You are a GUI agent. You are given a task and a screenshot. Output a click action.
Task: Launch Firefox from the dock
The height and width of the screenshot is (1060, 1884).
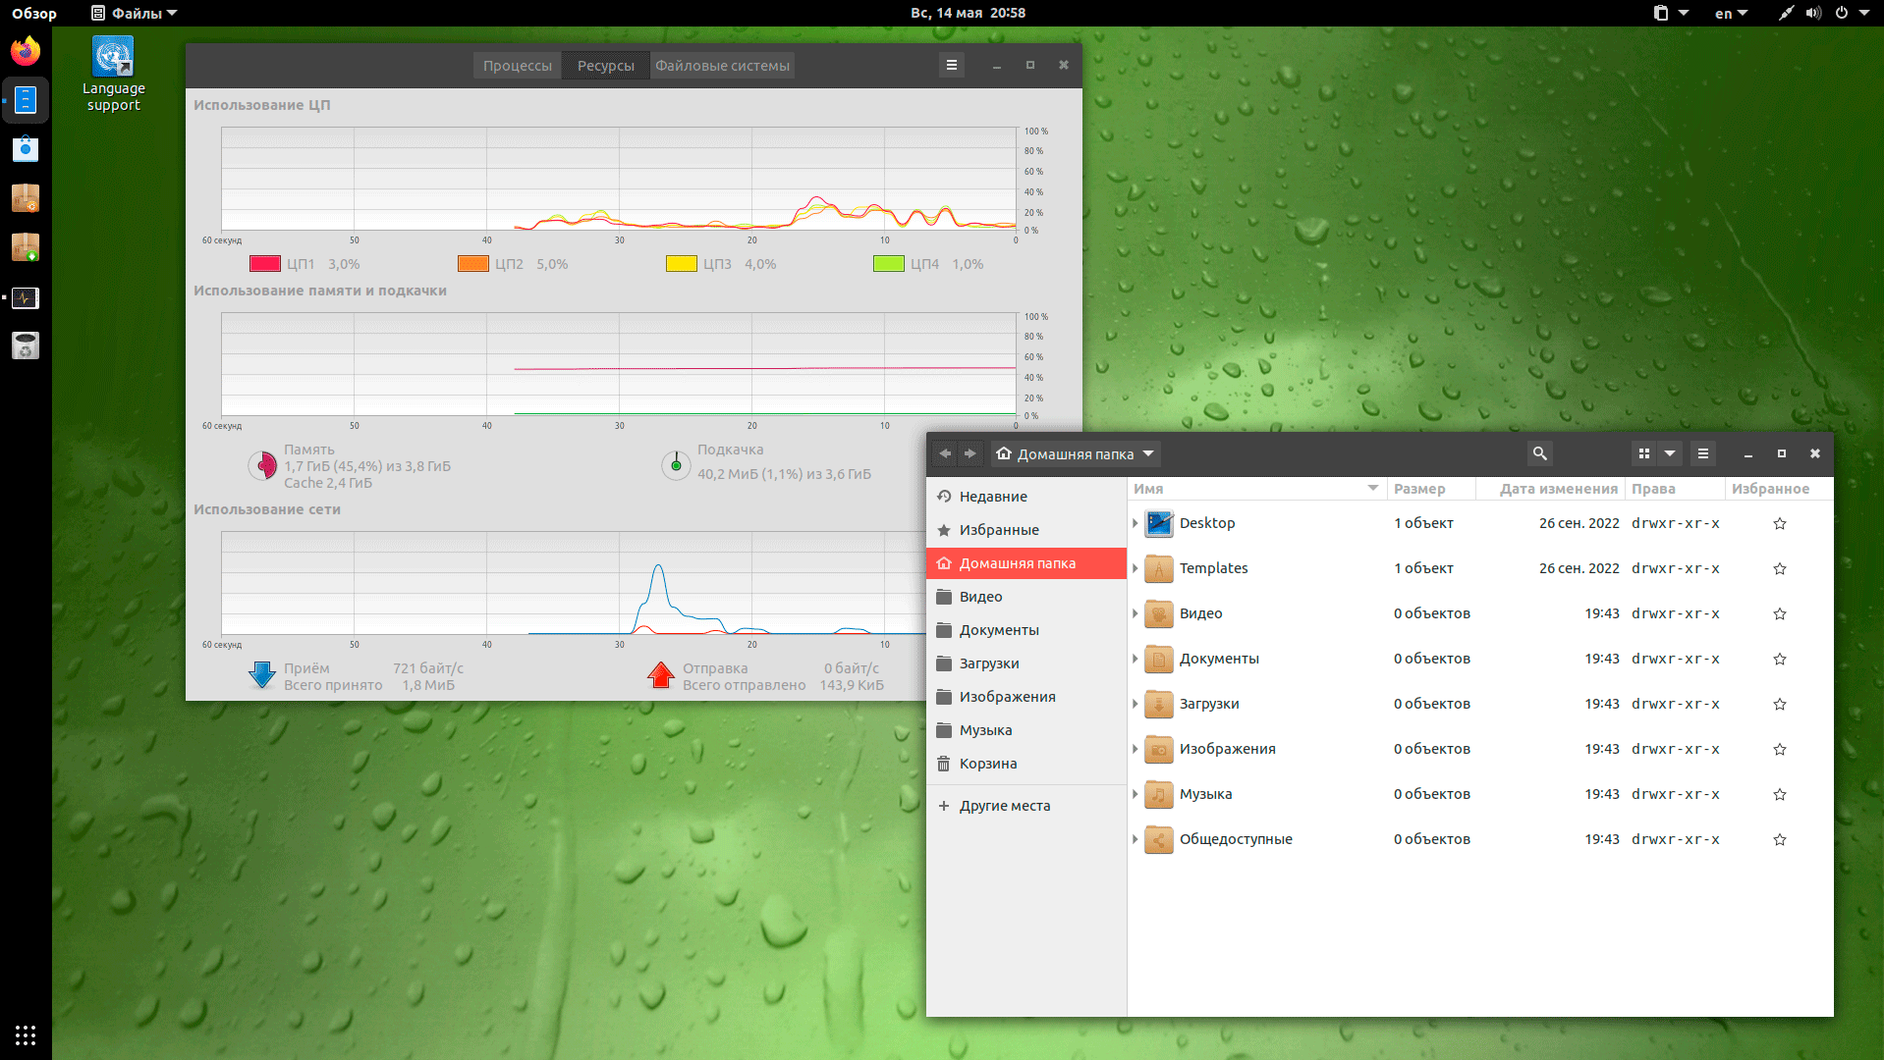point(26,51)
